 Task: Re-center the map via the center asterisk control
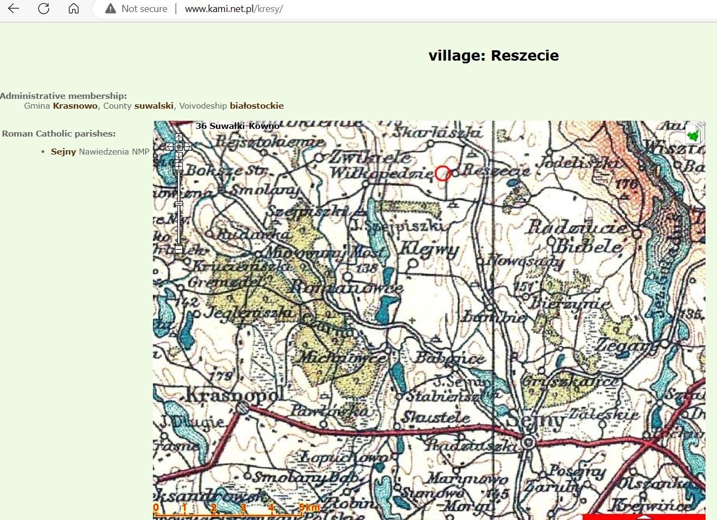[179, 146]
